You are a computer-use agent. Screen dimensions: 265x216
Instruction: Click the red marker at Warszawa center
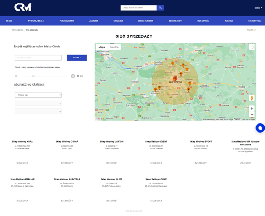coord(176,79)
